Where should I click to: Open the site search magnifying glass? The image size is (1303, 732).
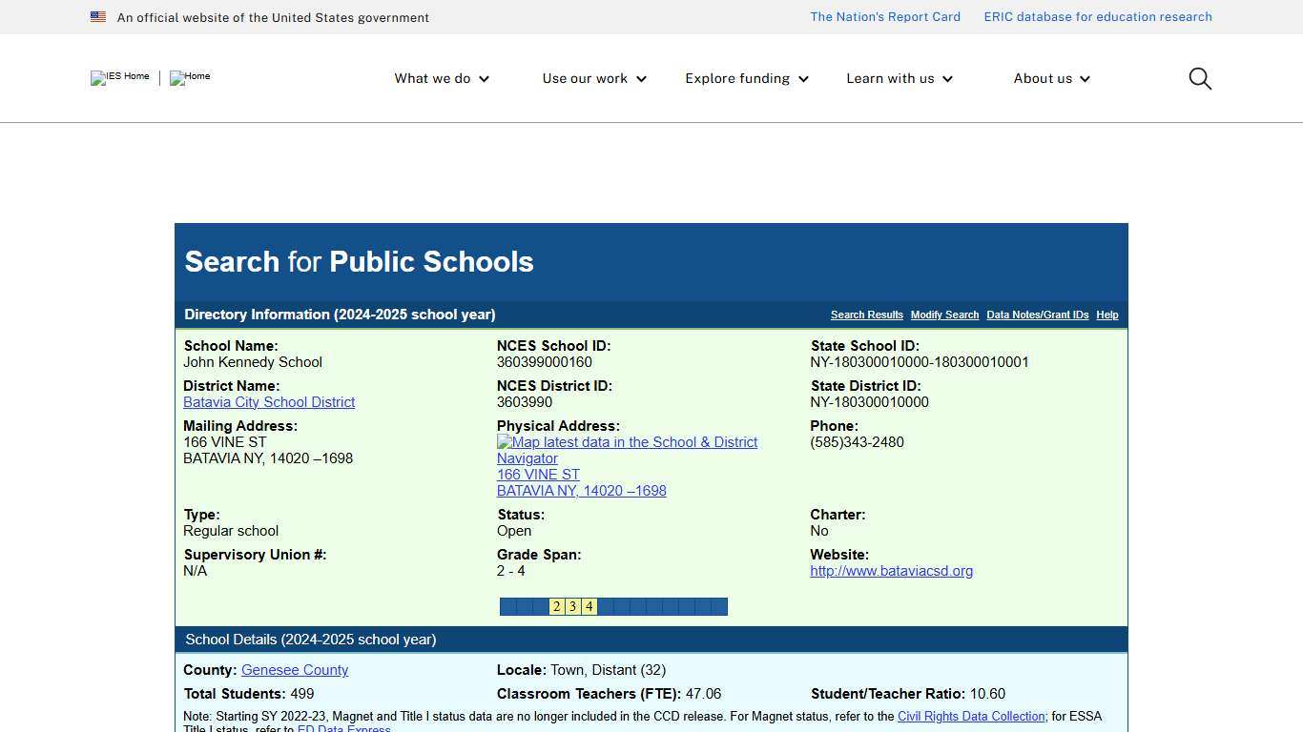(1199, 78)
